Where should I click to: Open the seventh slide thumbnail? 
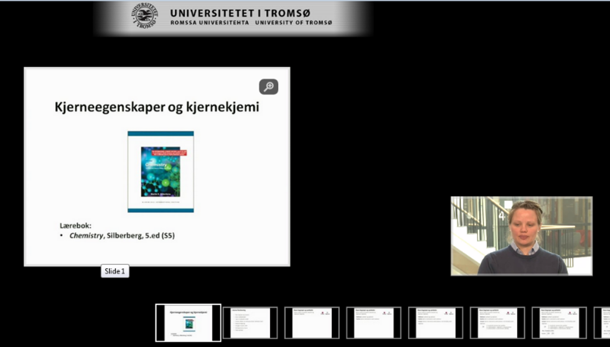click(559, 323)
